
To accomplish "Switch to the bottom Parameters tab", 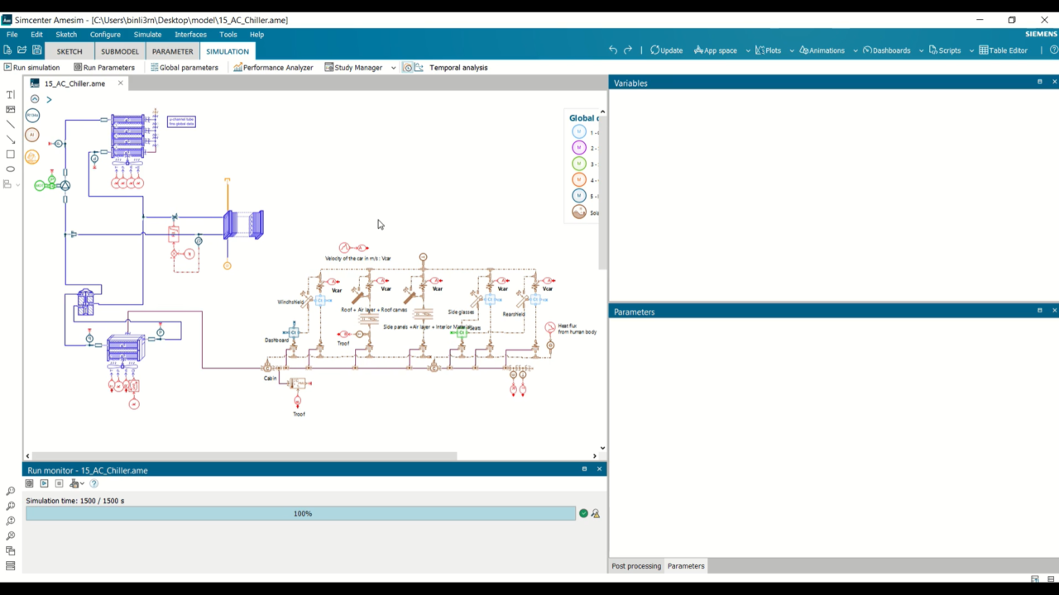I will point(686,566).
